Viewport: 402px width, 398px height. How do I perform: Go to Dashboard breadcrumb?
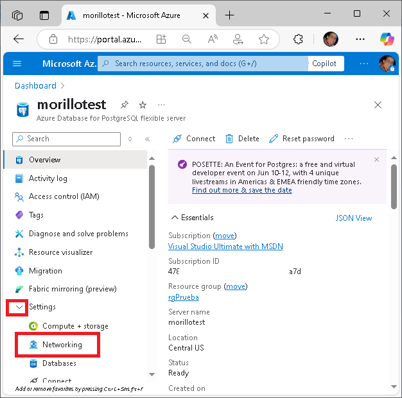click(x=35, y=85)
